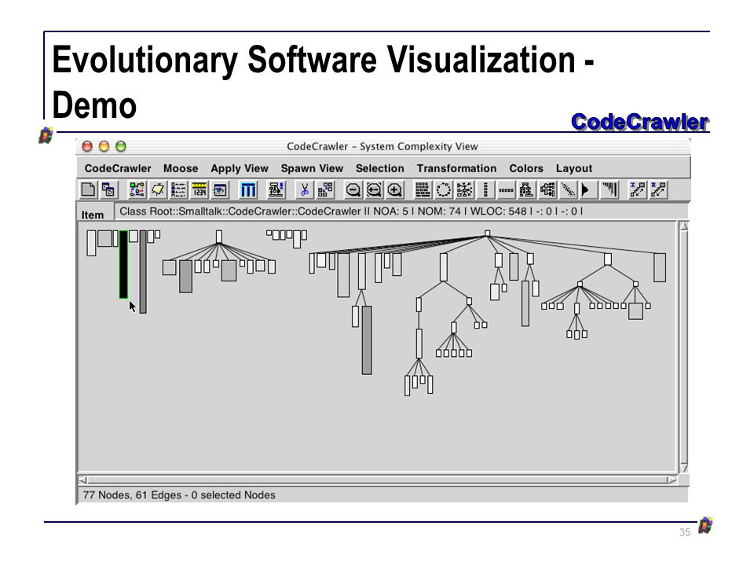Screen dimensions: 754x566
Task: Click the green zoom window button
Action: pyautogui.click(x=121, y=146)
